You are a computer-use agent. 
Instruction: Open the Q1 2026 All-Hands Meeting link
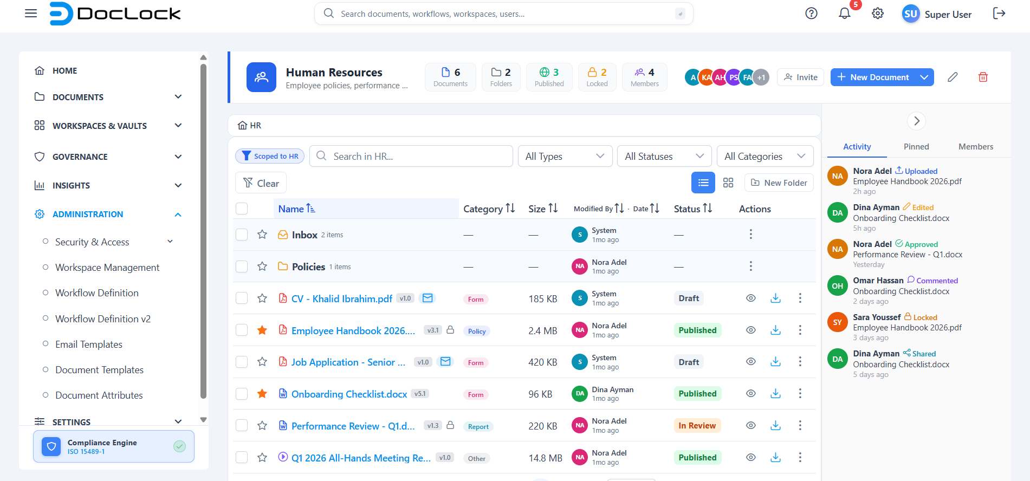coord(361,458)
